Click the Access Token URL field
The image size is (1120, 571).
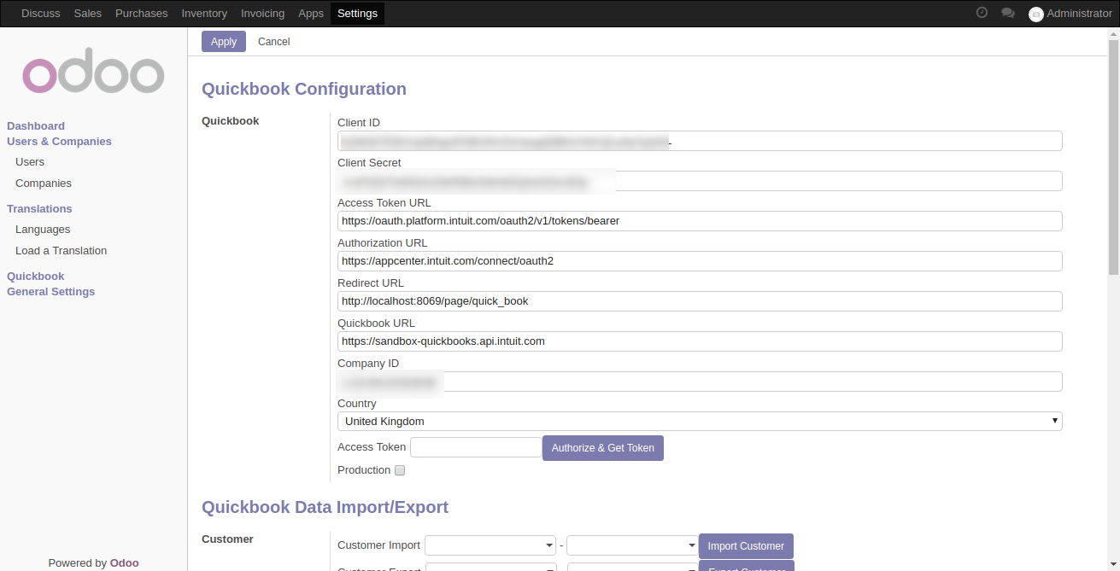(x=700, y=221)
